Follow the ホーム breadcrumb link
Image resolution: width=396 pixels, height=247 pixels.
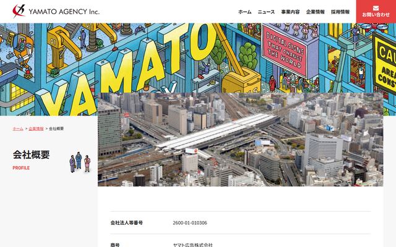(x=18, y=128)
